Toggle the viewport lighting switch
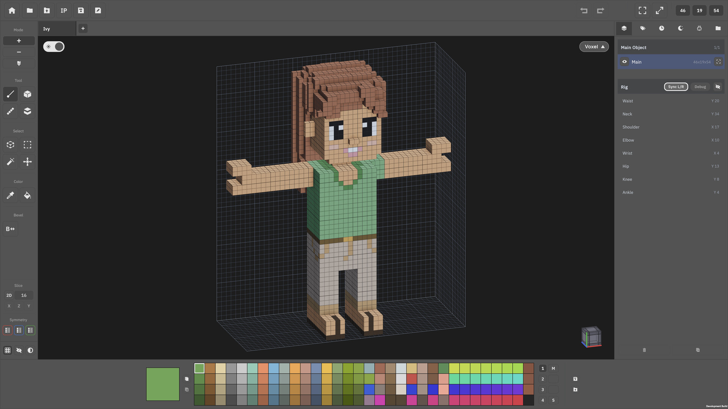Image resolution: width=728 pixels, height=409 pixels. [54, 47]
